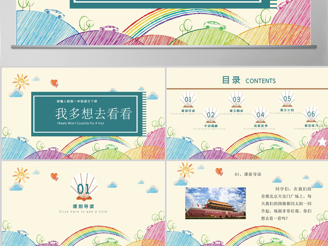Click the orange heart on the title slide
The height and width of the screenshot is (246, 328).
(54, 83)
